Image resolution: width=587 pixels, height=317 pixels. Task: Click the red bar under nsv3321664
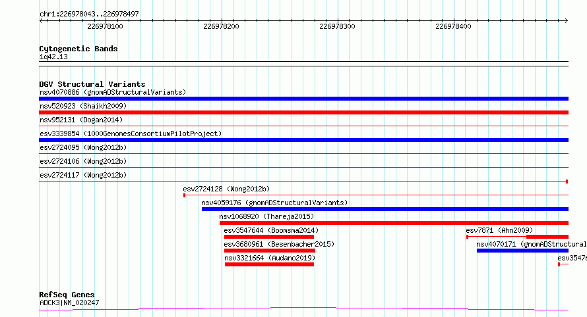(x=269, y=264)
